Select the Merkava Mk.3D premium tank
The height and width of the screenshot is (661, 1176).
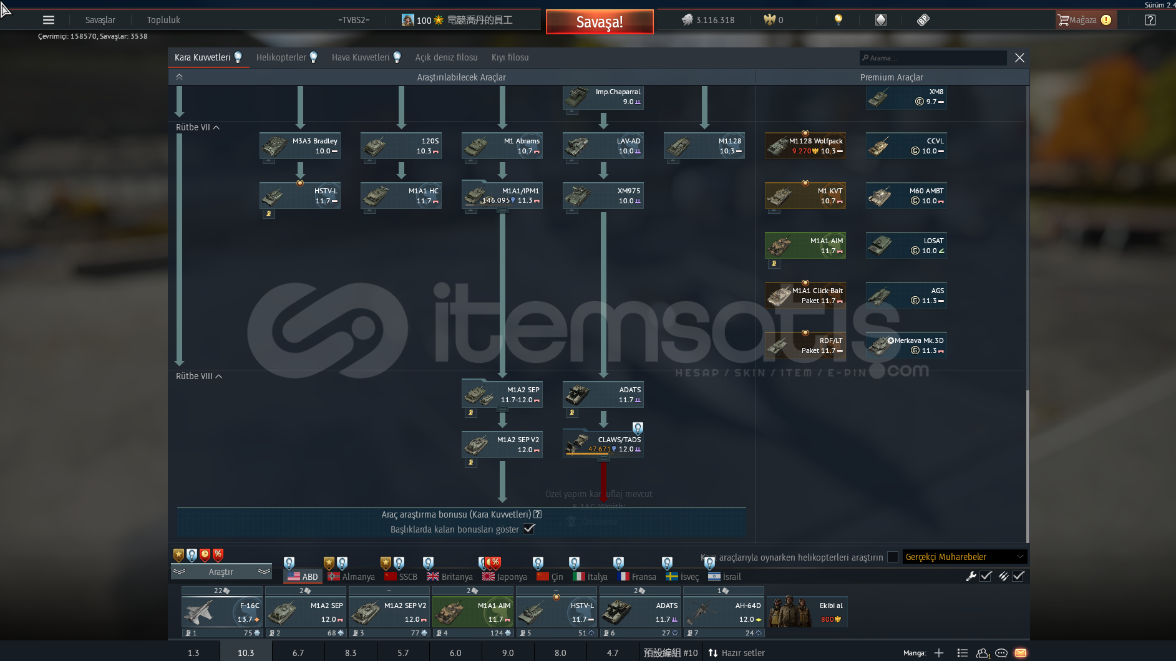click(x=906, y=345)
